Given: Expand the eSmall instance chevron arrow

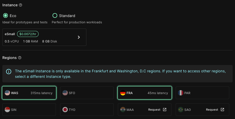Looking at the screenshot, I should point(79,37).
